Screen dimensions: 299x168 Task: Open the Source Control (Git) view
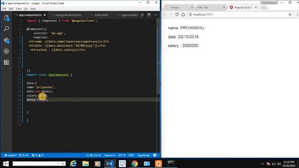6,41
